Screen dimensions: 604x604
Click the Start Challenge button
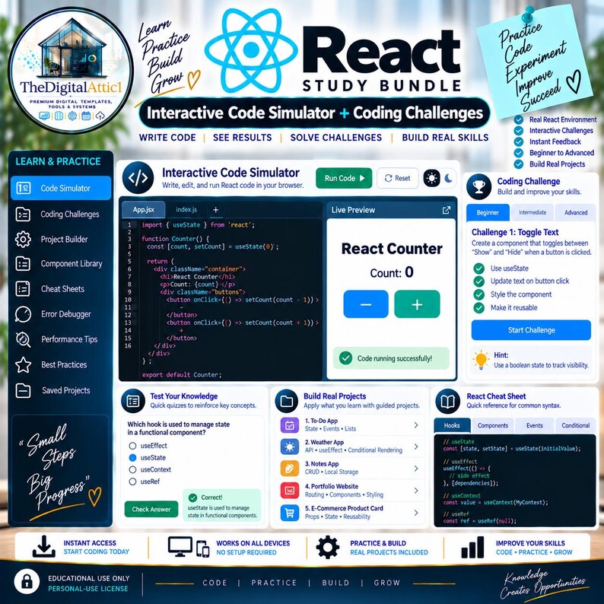531,330
